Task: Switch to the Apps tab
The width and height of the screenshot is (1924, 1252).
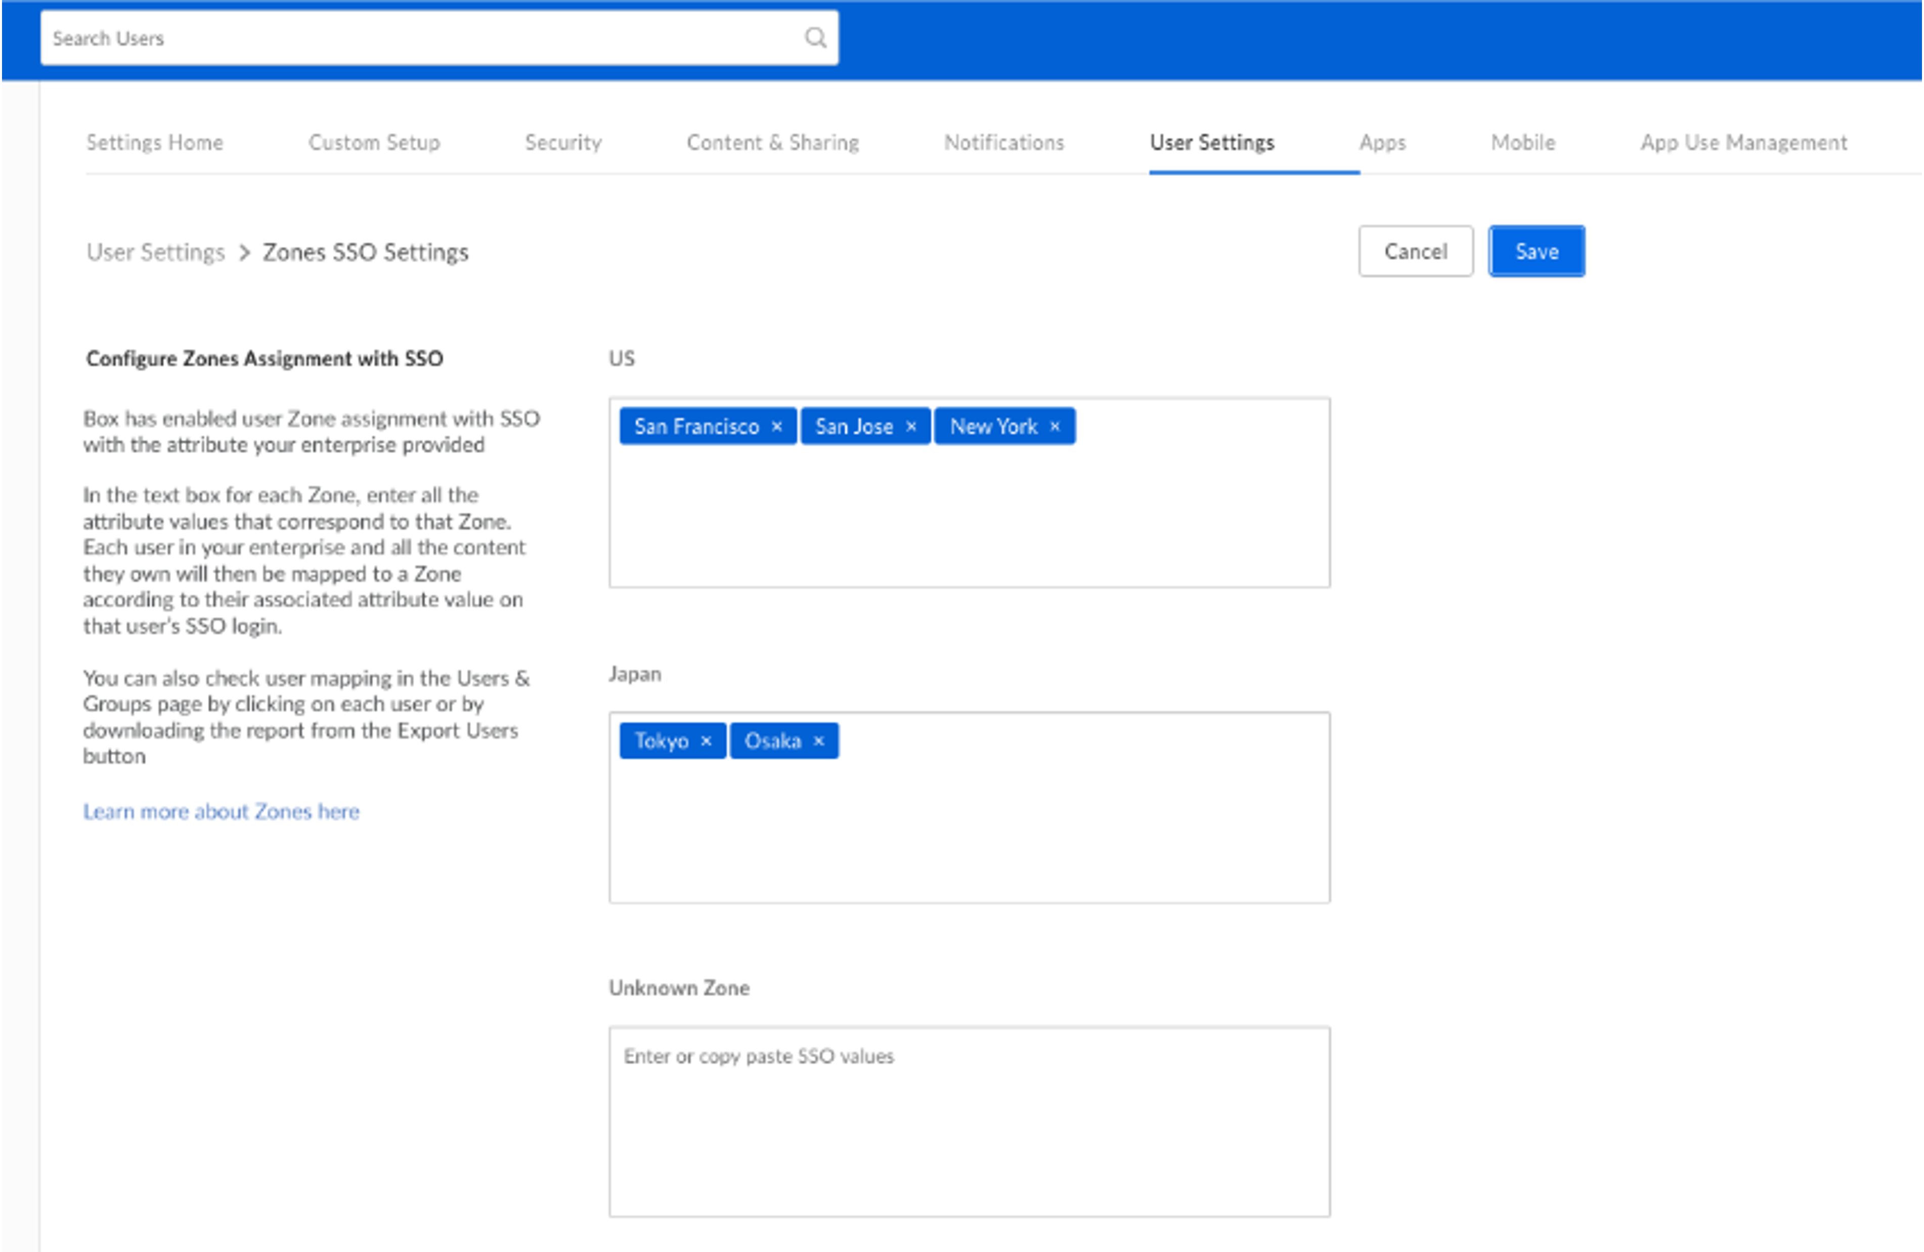Action: coord(1382,143)
